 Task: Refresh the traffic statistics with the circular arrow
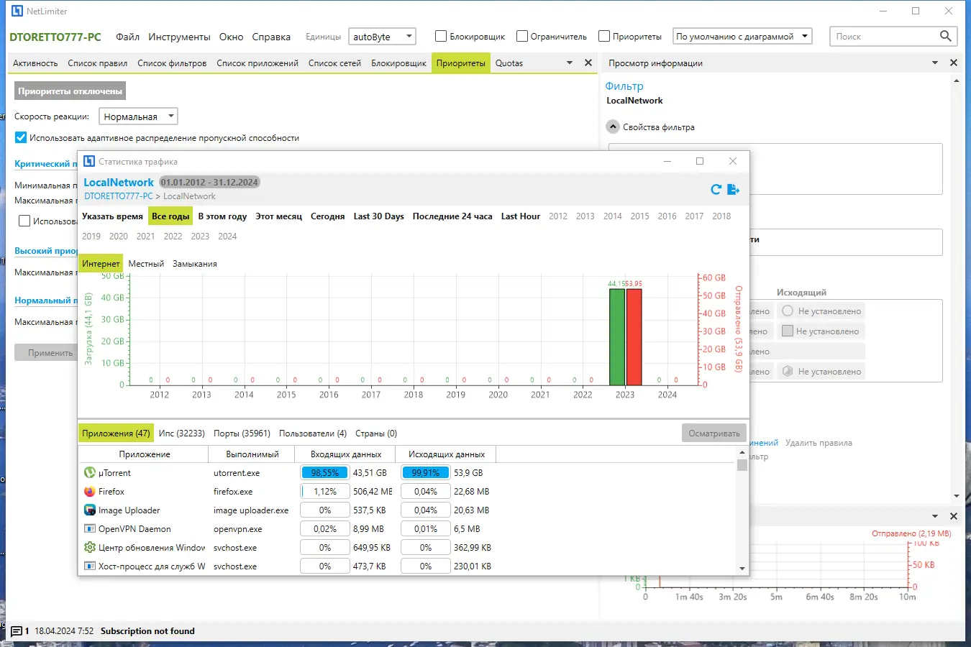tap(716, 189)
